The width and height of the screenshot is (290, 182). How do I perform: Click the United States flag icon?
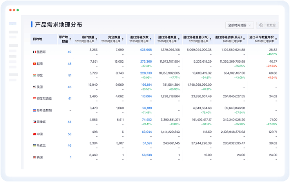[34, 87]
